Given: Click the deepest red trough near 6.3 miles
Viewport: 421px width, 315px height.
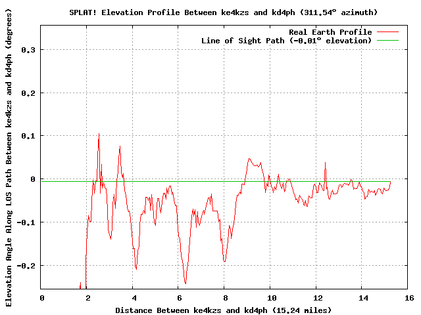Looking at the screenshot, I should [x=186, y=283].
